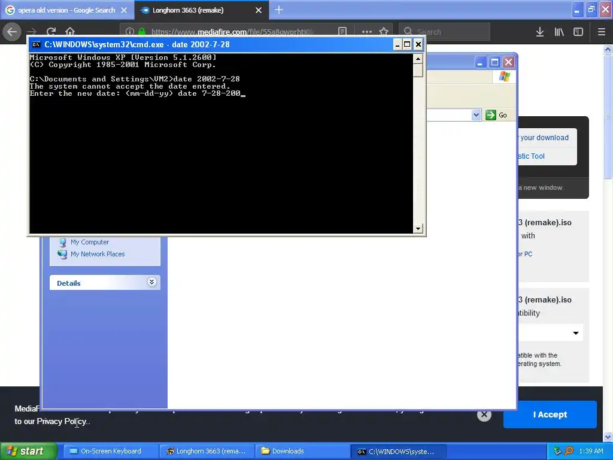
Task: Close the opera old version tab
Action: 124,10
